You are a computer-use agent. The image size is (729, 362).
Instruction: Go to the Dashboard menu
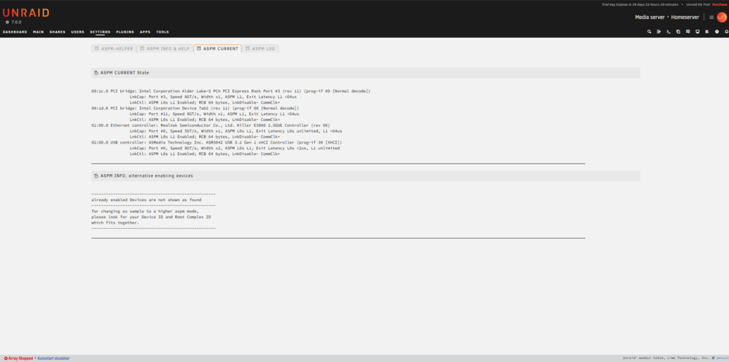click(15, 32)
